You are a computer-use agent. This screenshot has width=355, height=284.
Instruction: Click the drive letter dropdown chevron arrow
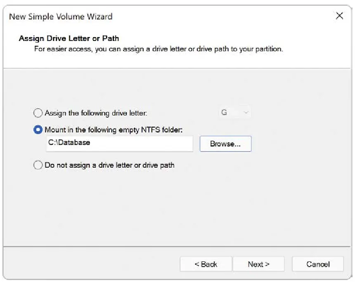click(x=246, y=113)
